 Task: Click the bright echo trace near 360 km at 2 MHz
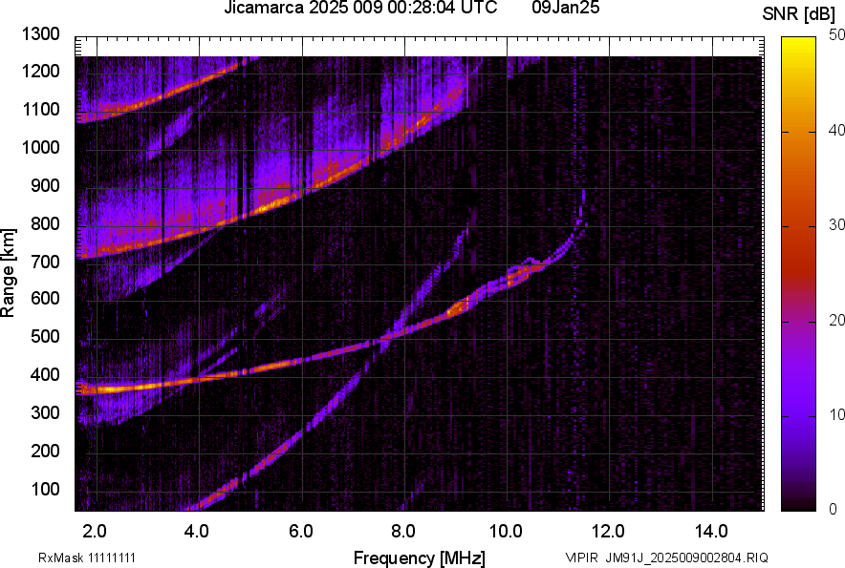click(x=96, y=389)
